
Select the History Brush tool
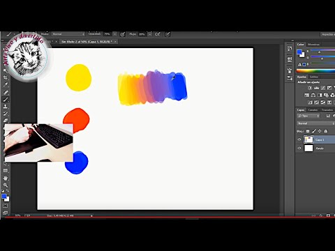(6, 114)
